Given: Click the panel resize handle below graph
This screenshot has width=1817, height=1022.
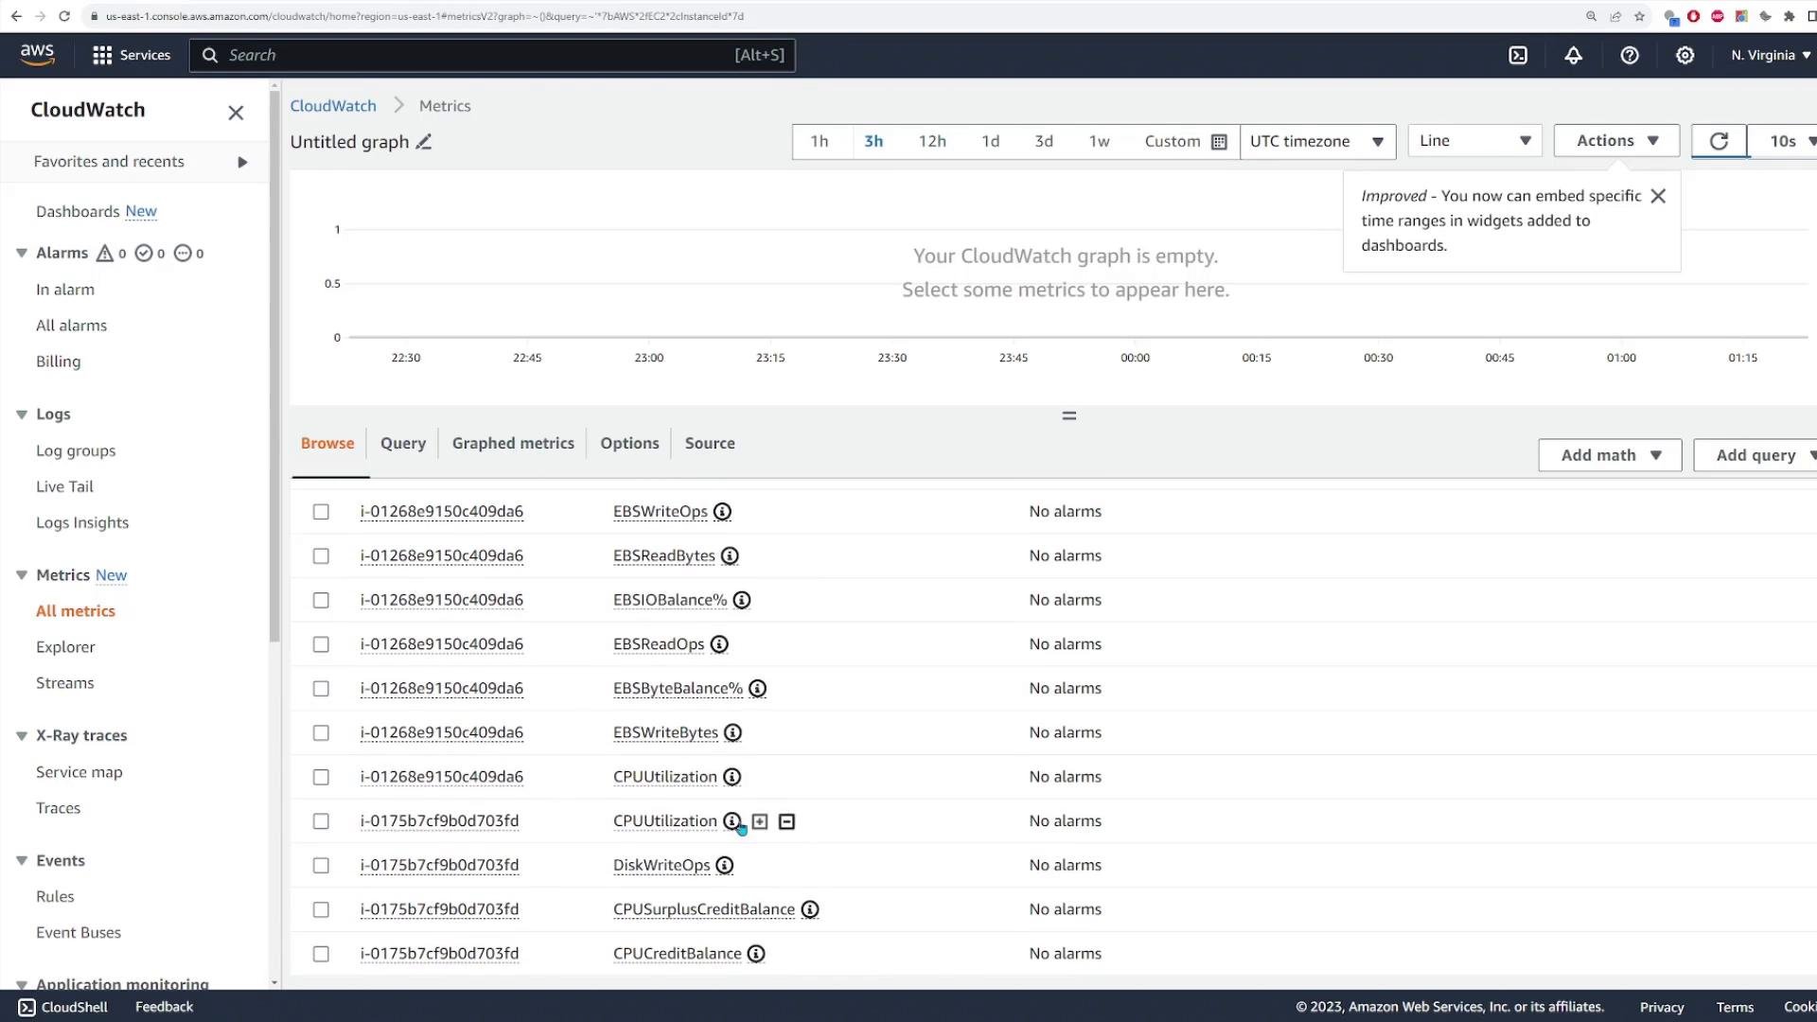Looking at the screenshot, I should (1068, 415).
